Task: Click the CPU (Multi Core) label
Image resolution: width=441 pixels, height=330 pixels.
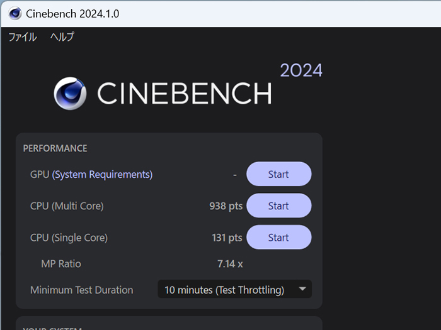Action: pos(67,206)
